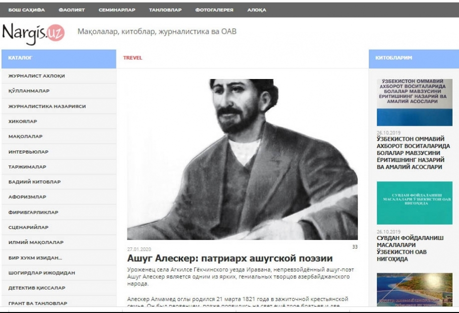Click the site tagline about журналистика ва ОАВ
459x313 pixels.
pyautogui.click(x=157, y=32)
